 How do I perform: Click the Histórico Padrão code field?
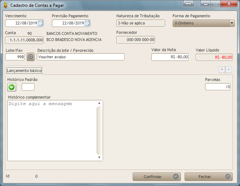(x=28, y=87)
